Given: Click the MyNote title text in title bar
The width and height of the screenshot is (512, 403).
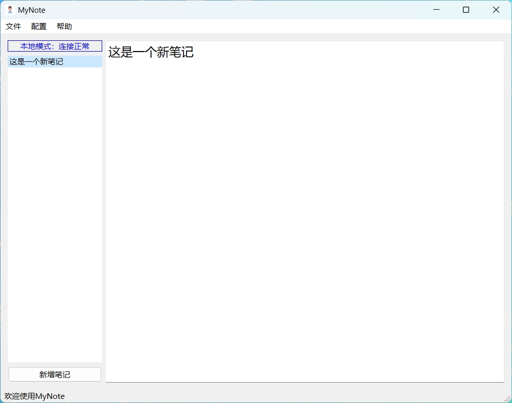Looking at the screenshot, I should pyautogui.click(x=32, y=10).
